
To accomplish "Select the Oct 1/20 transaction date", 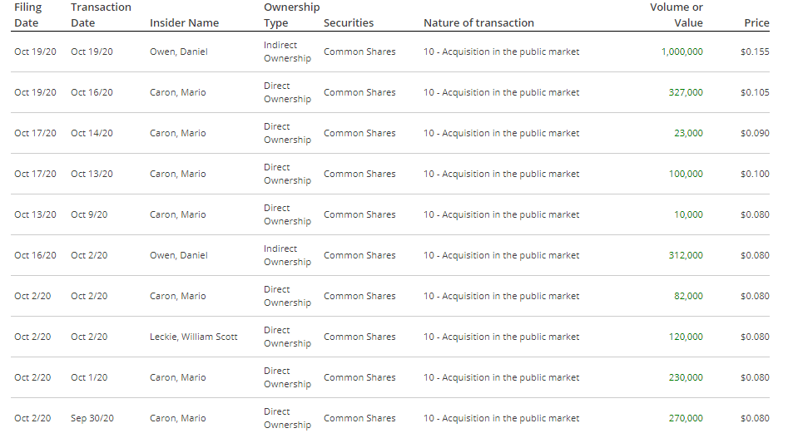I will [x=89, y=377].
